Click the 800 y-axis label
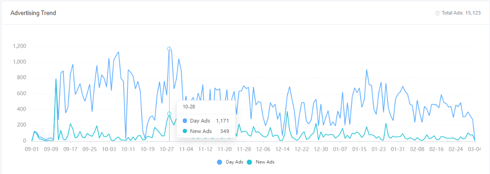This screenshot has width=490, height=174. (x=22, y=78)
